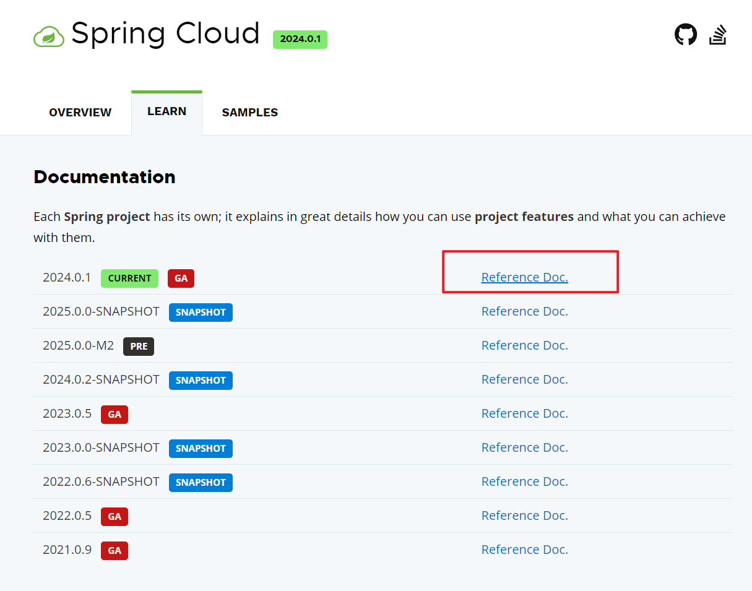Click the SNAPSHOT badge on 2024.0.2-SNAPSHOT row

[x=201, y=381]
